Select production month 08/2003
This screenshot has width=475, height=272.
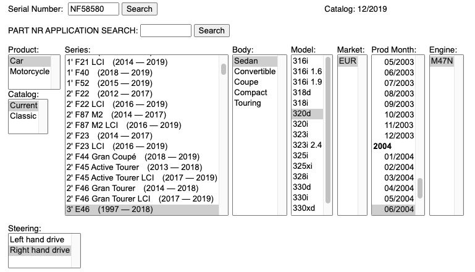[393, 94]
